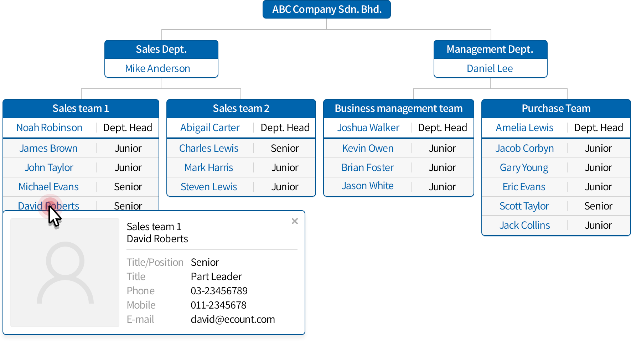Click James Brown in Sales team 1
This screenshot has height=341, width=631.
coord(48,148)
